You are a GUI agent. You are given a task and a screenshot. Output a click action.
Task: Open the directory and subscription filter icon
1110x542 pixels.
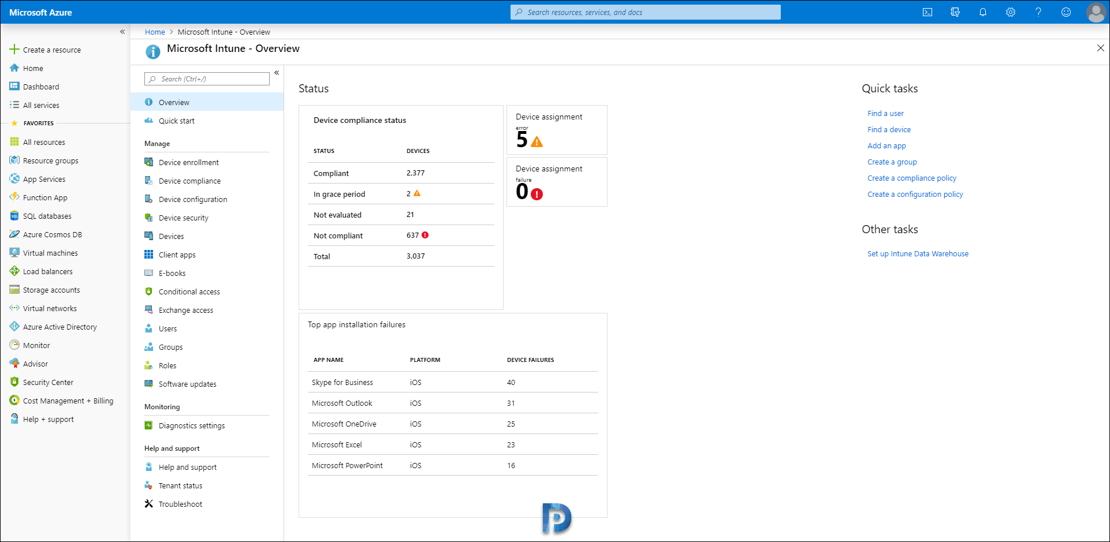pyautogui.click(x=955, y=12)
